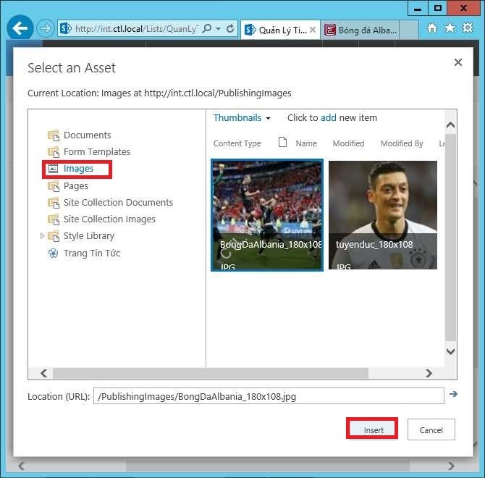Select the Images library in tree
The image size is (485, 478).
(x=78, y=169)
